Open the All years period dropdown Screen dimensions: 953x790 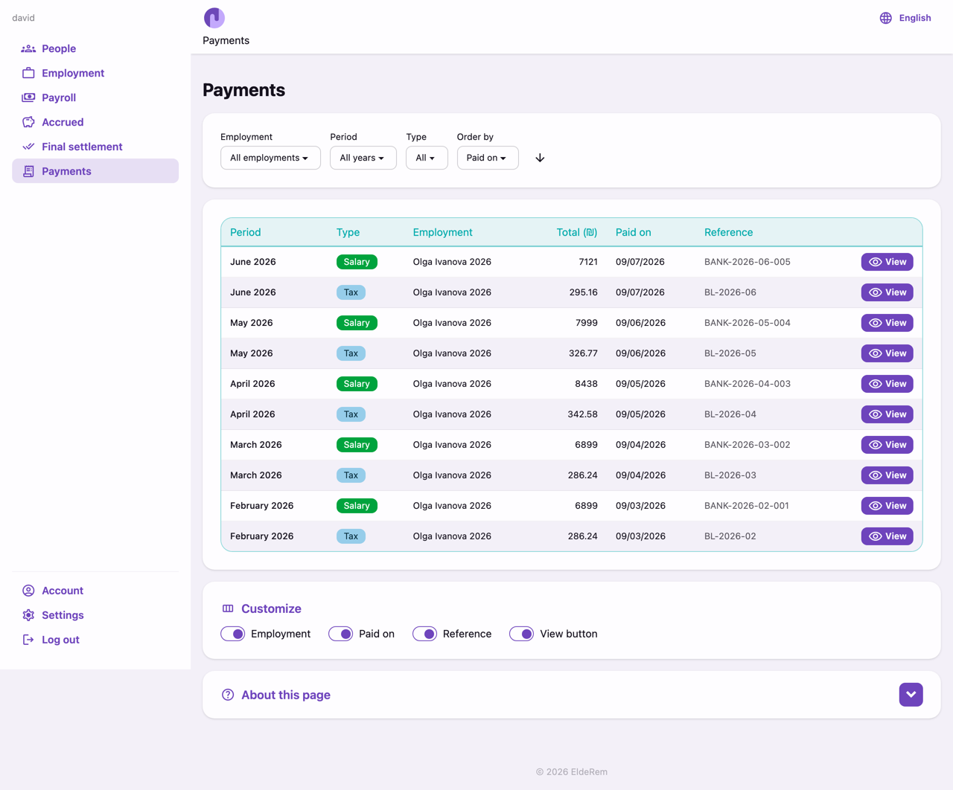pyautogui.click(x=363, y=158)
